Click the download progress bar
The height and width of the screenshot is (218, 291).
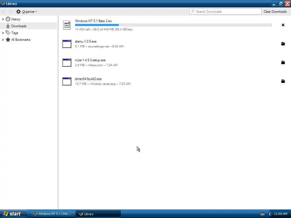click(173, 25)
